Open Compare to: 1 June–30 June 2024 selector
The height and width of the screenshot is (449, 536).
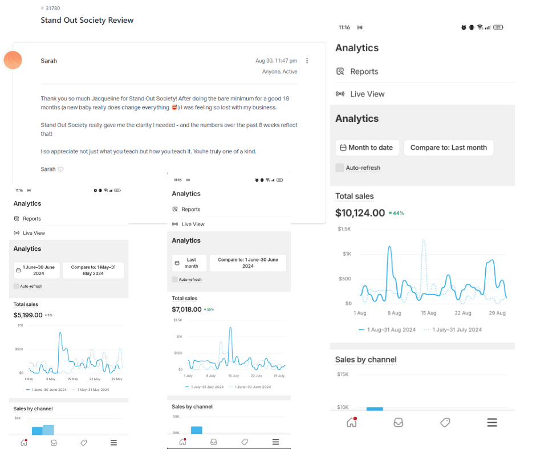[x=248, y=263]
